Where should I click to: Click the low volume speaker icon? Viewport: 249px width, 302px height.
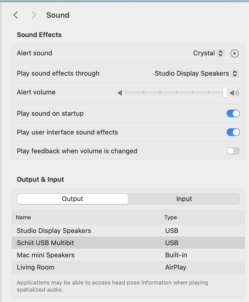point(120,93)
